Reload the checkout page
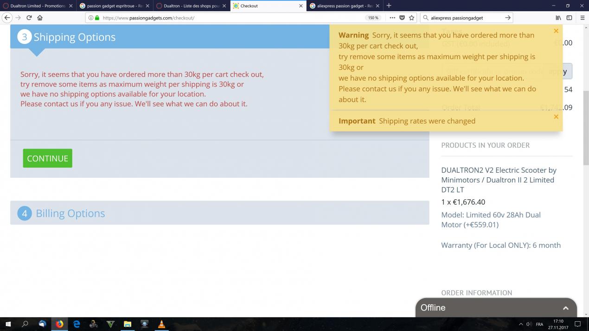Image resolution: width=589 pixels, height=331 pixels. tap(29, 18)
